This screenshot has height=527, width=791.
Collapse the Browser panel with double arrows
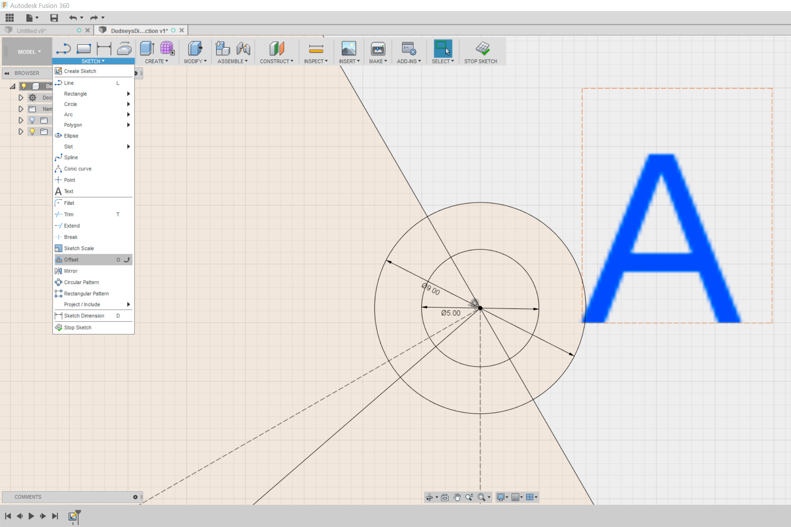click(x=7, y=73)
